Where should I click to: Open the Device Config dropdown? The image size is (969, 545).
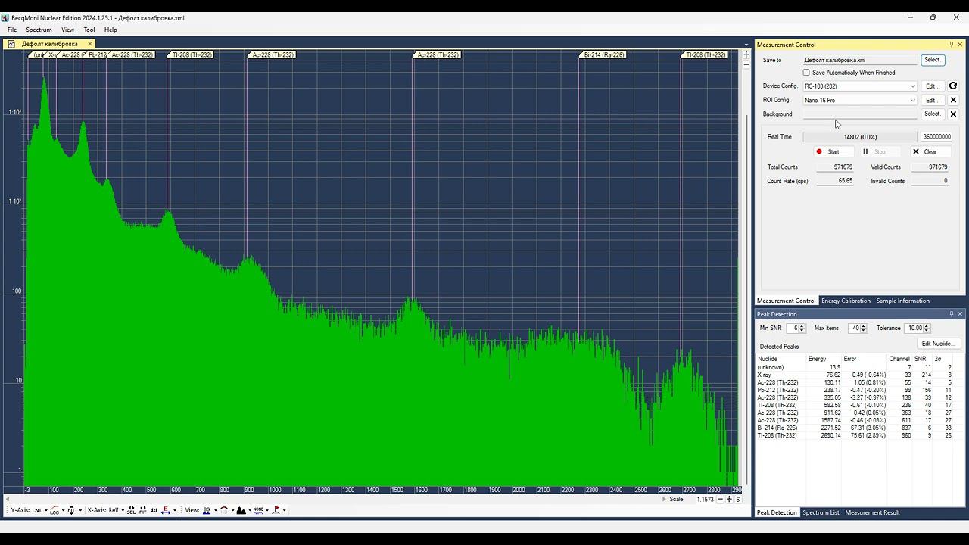click(x=912, y=86)
